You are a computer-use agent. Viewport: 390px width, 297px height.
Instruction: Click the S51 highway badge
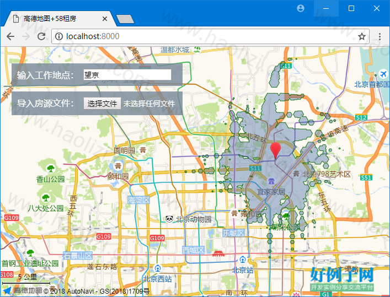pyautogui.click(x=366, y=177)
